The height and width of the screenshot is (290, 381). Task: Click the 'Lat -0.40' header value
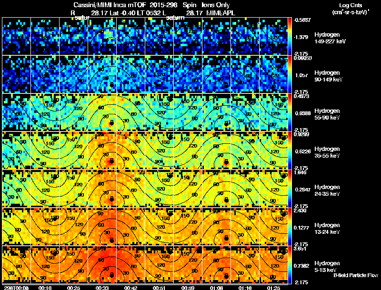pyautogui.click(x=123, y=13)
